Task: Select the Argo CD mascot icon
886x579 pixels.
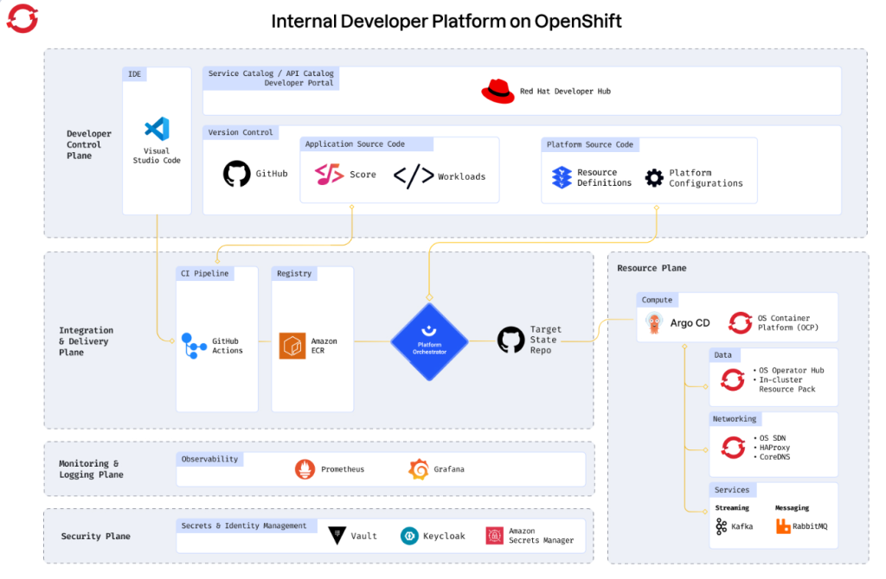Action: coord(655,323)
